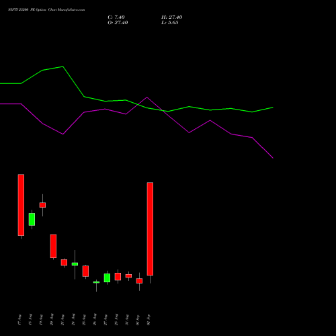336x336 pixels.
Task: Select the green candle for 27 Aug
Action: coord(107,278)
